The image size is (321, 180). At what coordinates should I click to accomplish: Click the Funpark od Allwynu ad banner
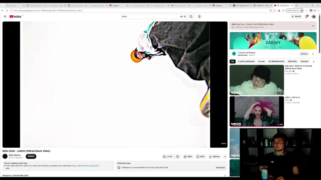273,40
